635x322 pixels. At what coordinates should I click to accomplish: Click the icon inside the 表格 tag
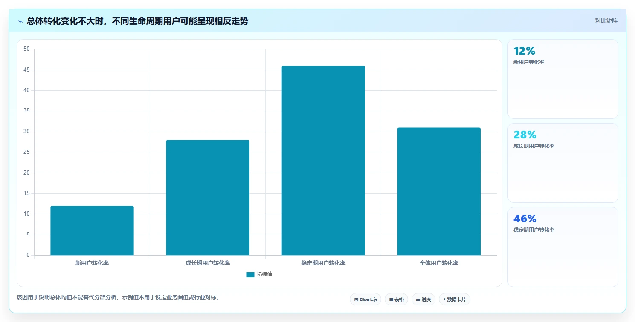click(x=391, y=300)
